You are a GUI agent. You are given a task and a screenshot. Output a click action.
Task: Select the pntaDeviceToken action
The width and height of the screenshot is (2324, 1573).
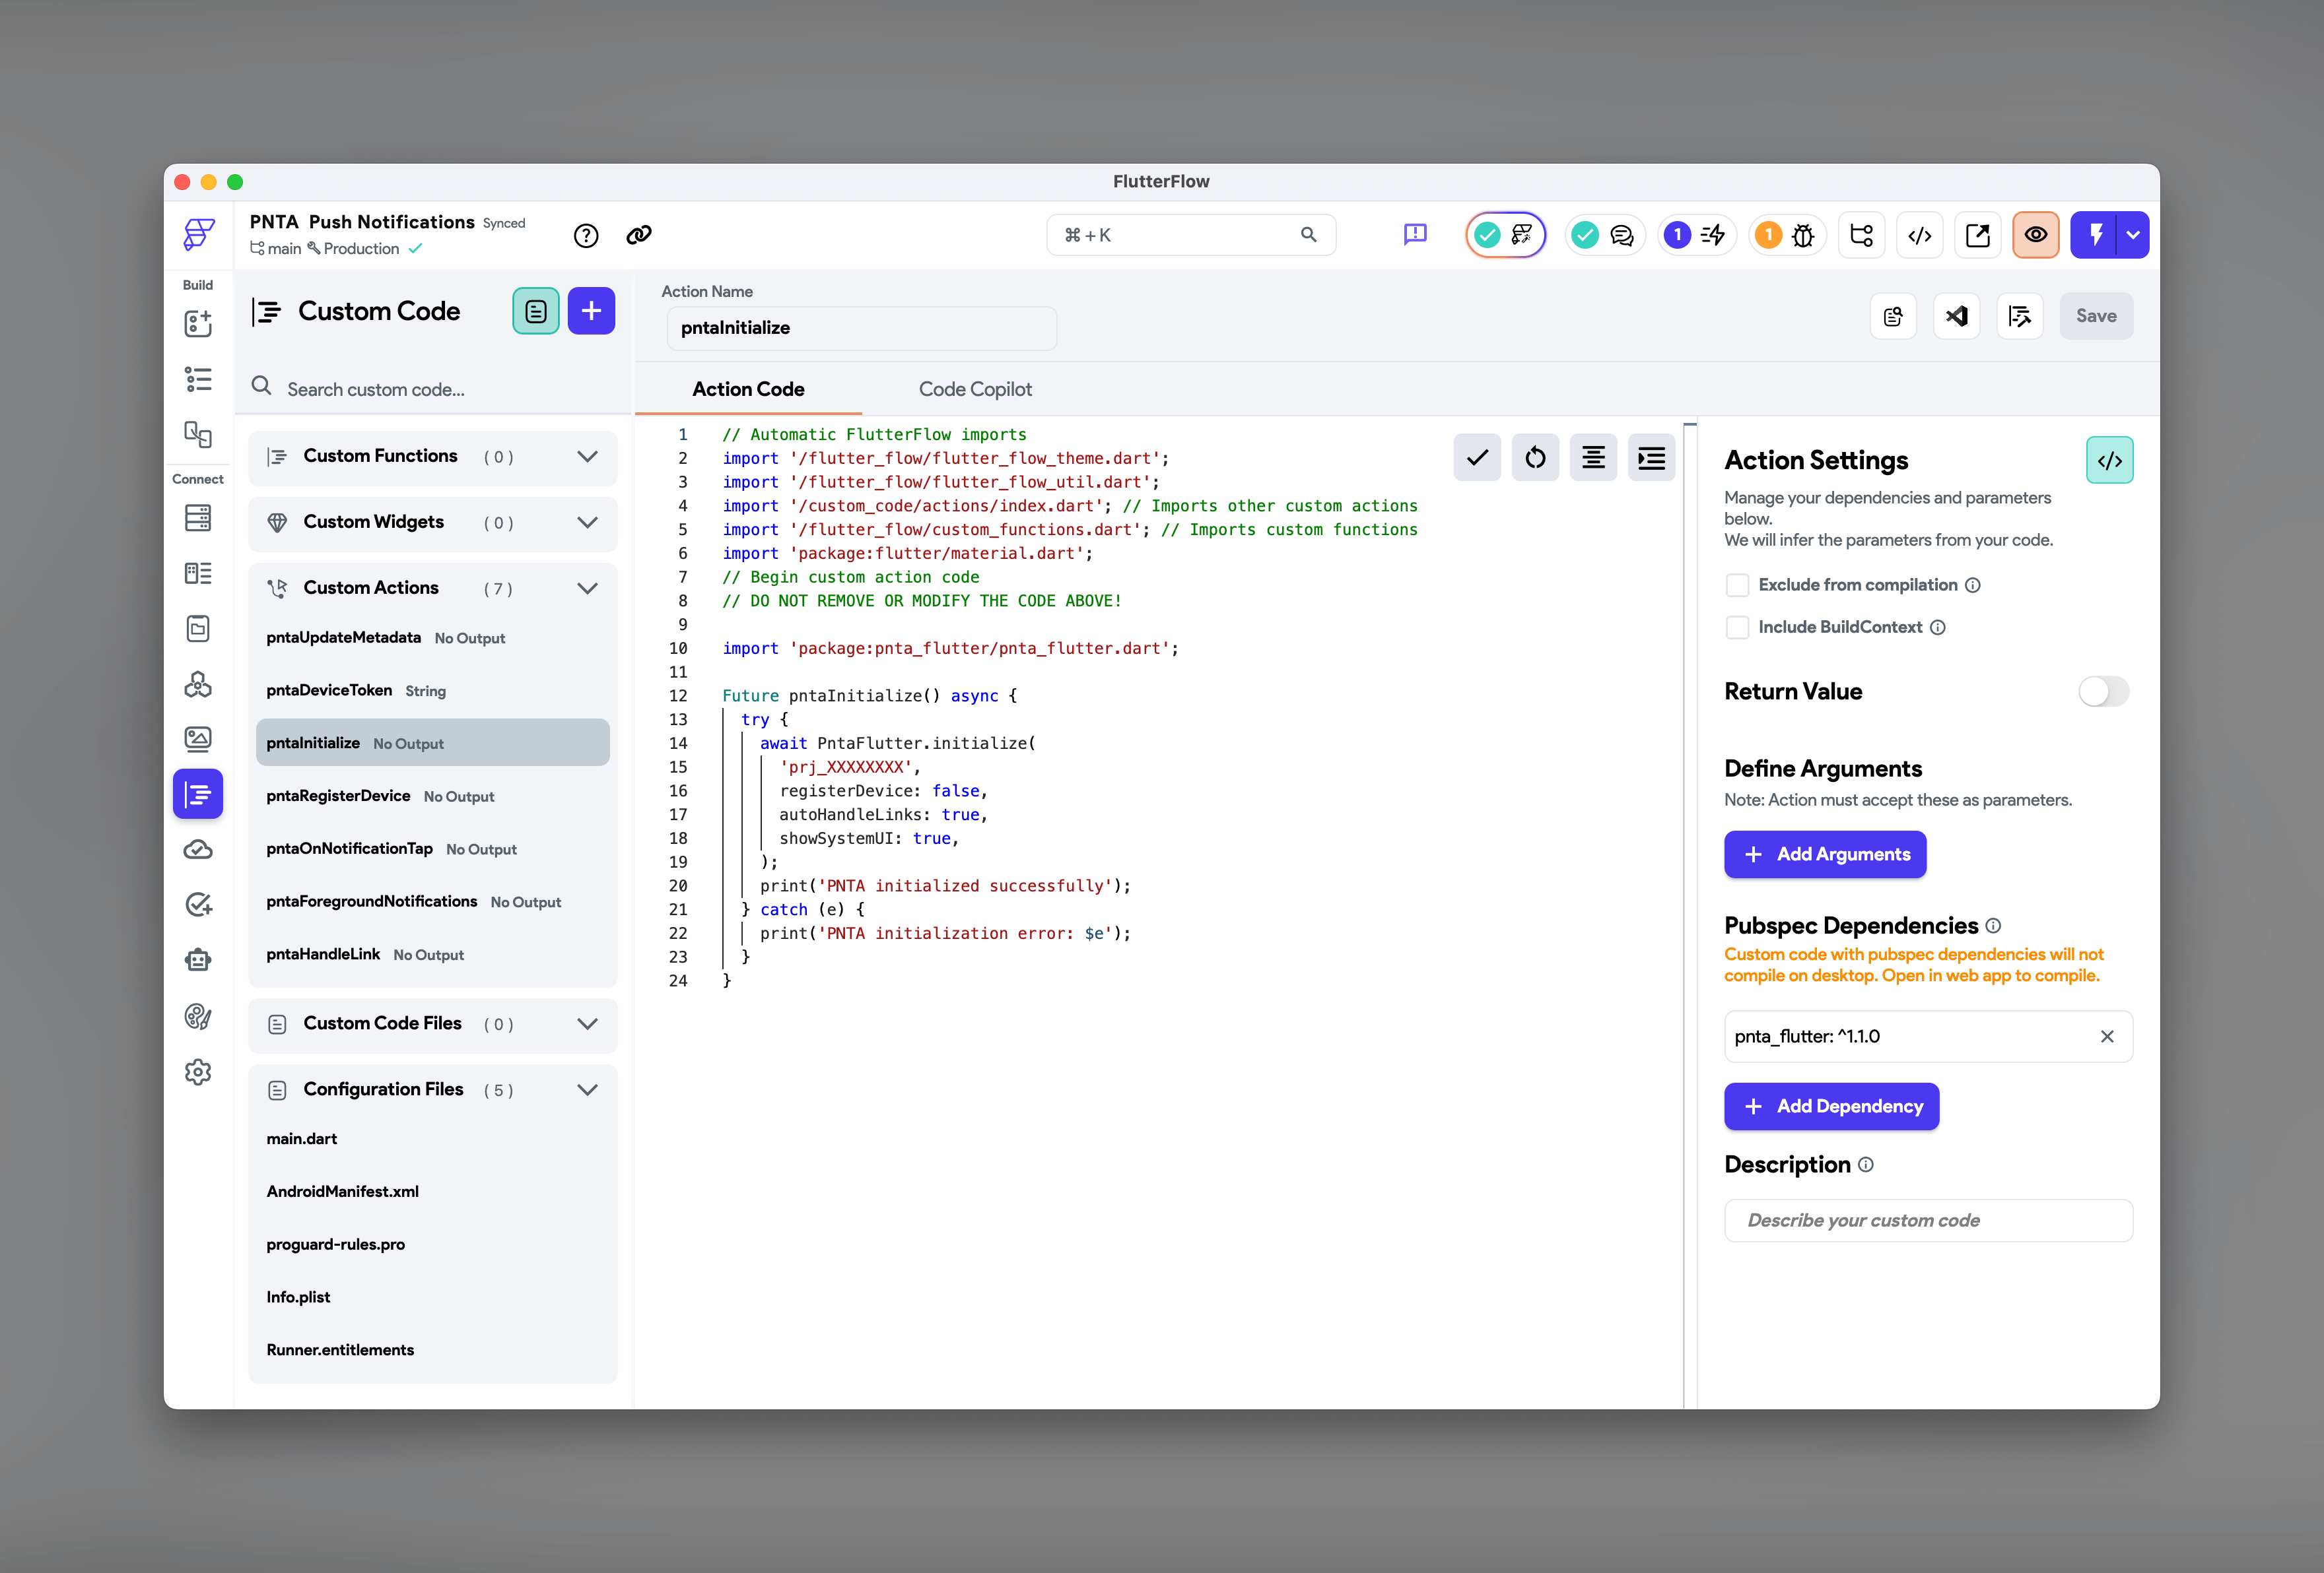click(433, 691)
